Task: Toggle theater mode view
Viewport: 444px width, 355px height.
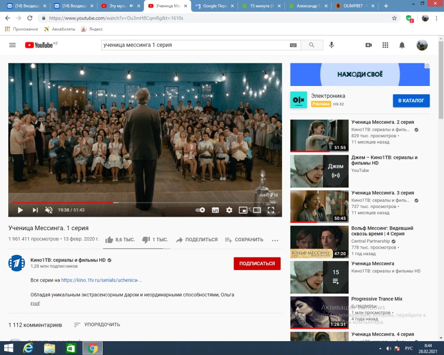Action: [257, 210]
